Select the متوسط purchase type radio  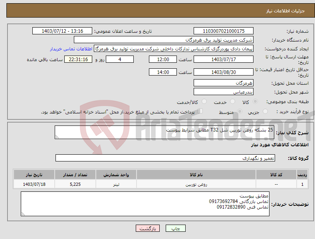[x=240, y=111]
